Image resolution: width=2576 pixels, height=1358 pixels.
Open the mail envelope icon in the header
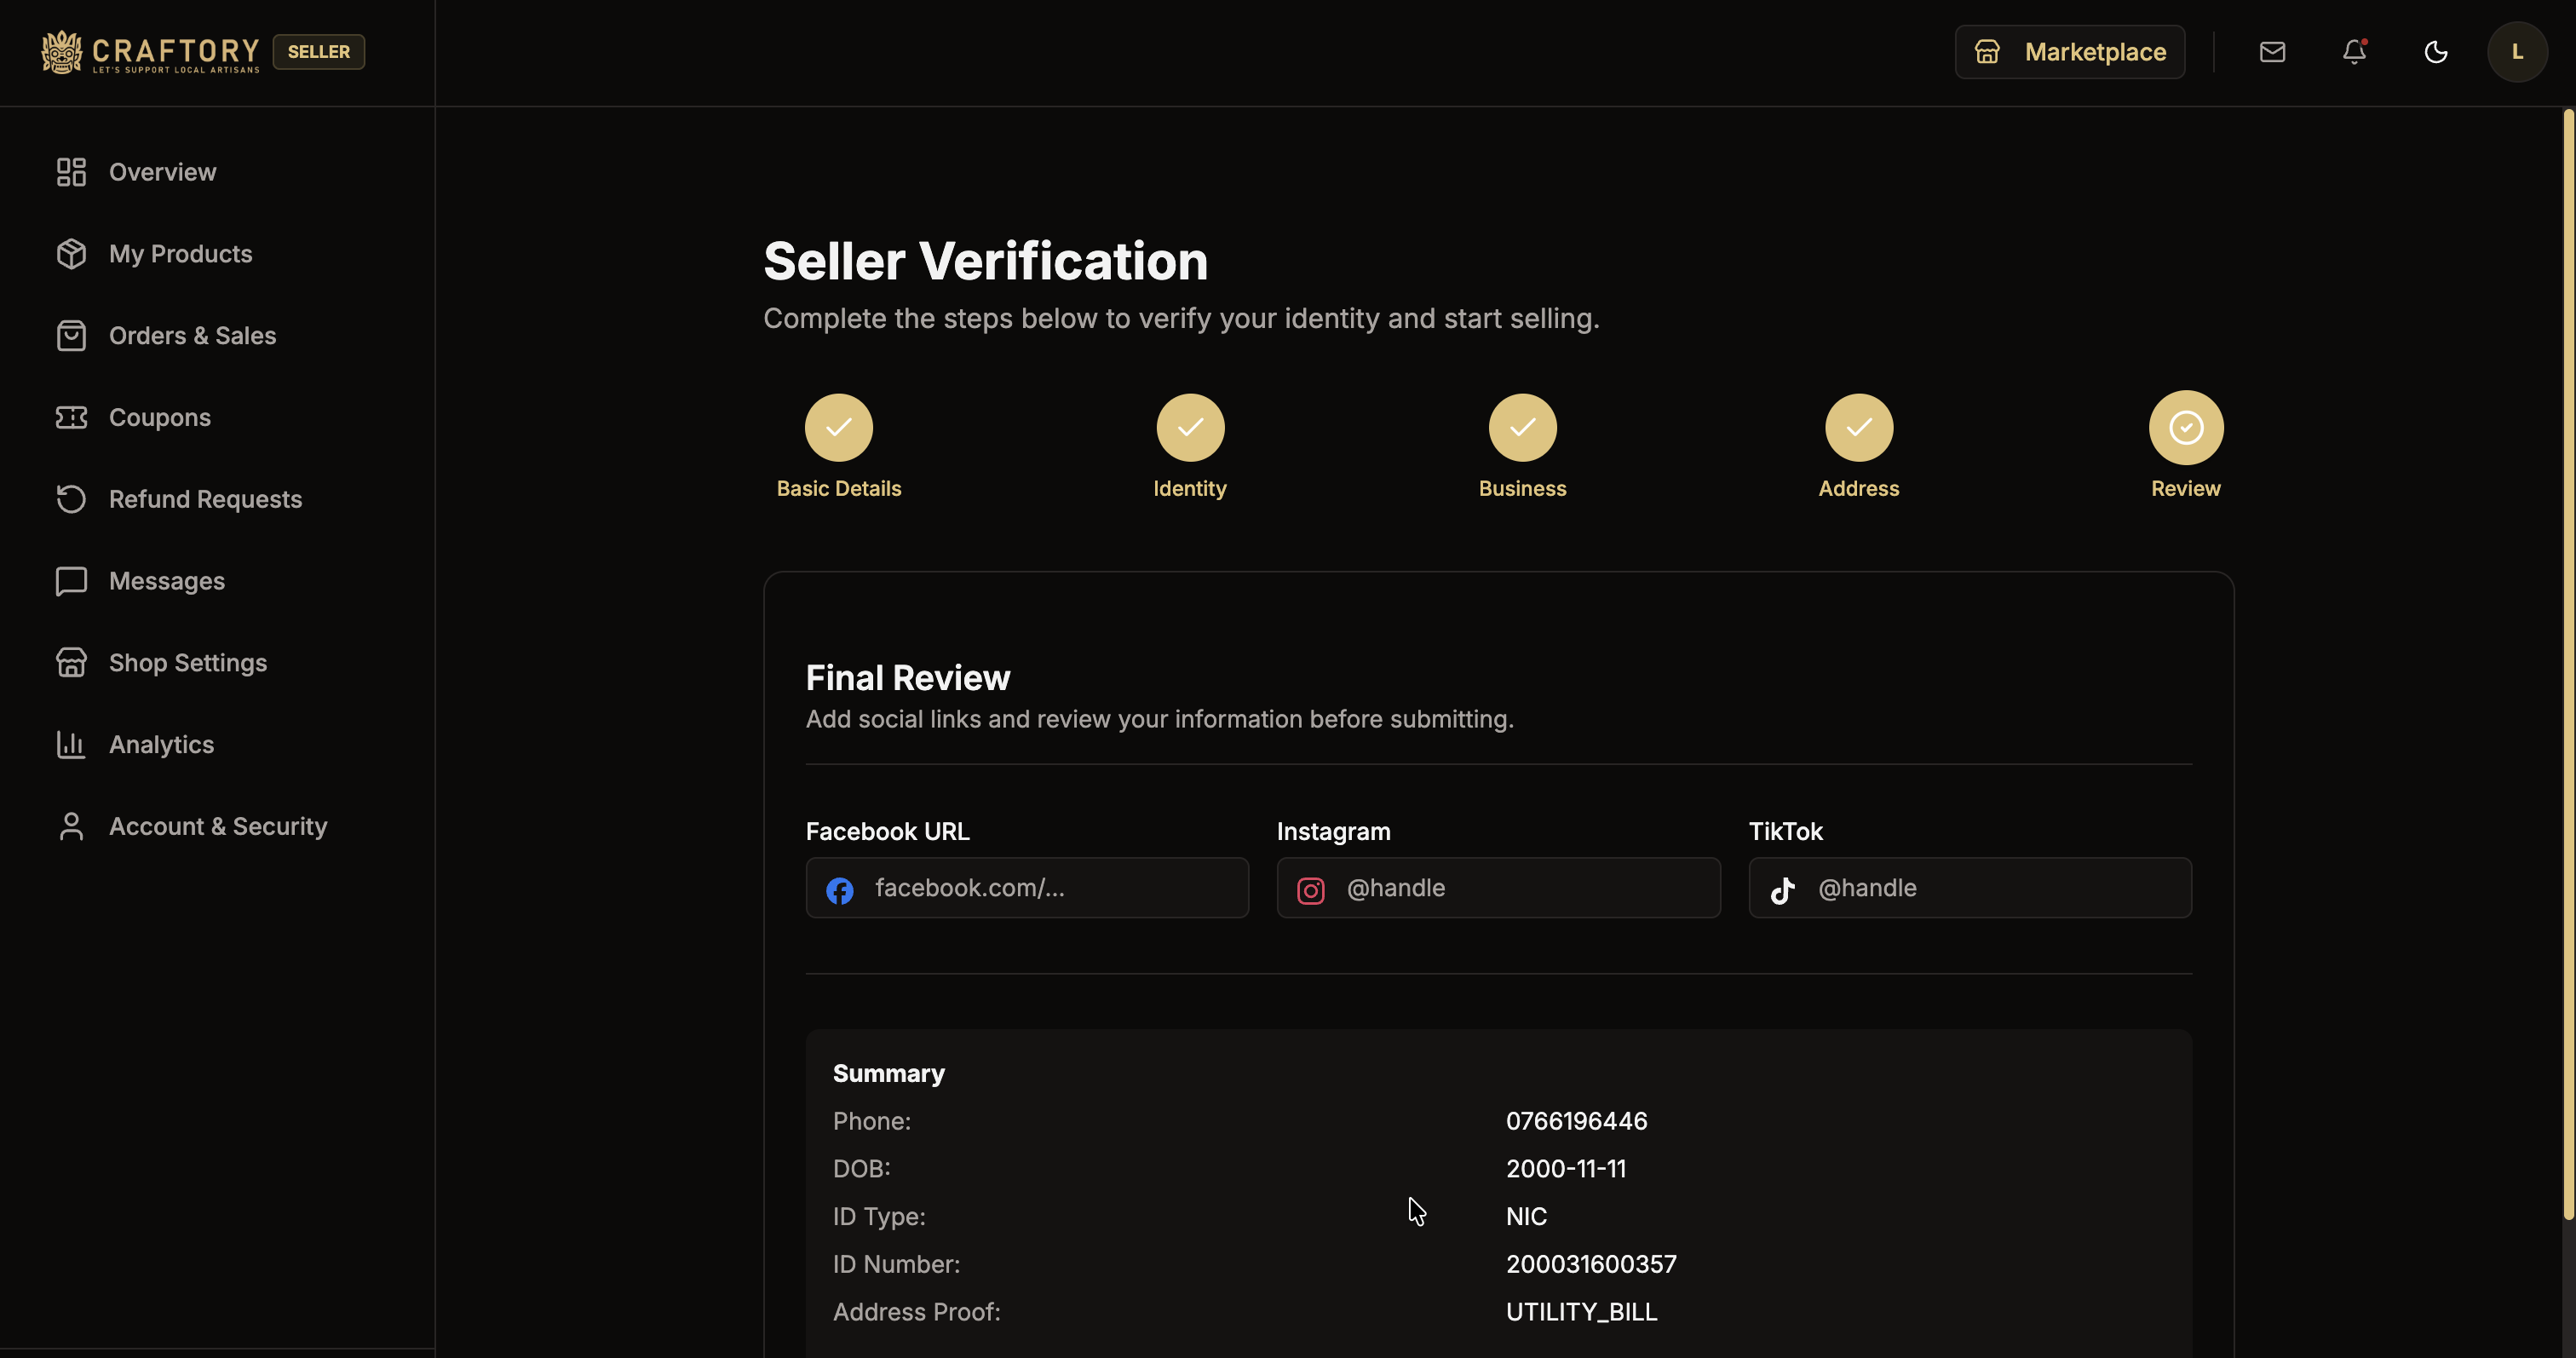pyautogui.click(x=2273, y=51)
